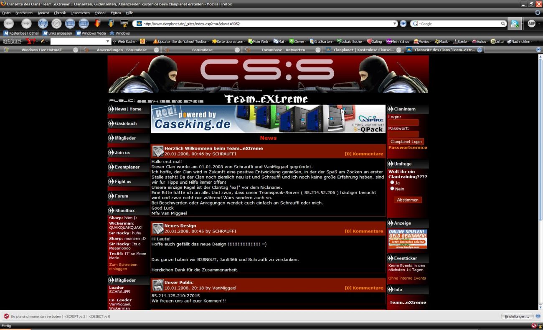Open the Bearbeiten menu
The height and width of the screenshot is (330, 543).
(x=24, y=13)
